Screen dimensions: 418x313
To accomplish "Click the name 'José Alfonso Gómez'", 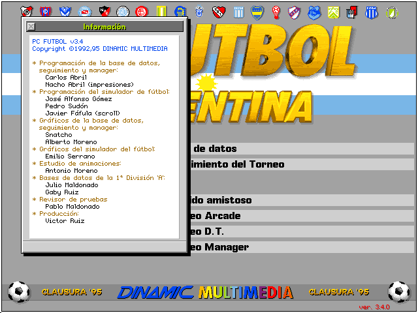I will point(78,99).
